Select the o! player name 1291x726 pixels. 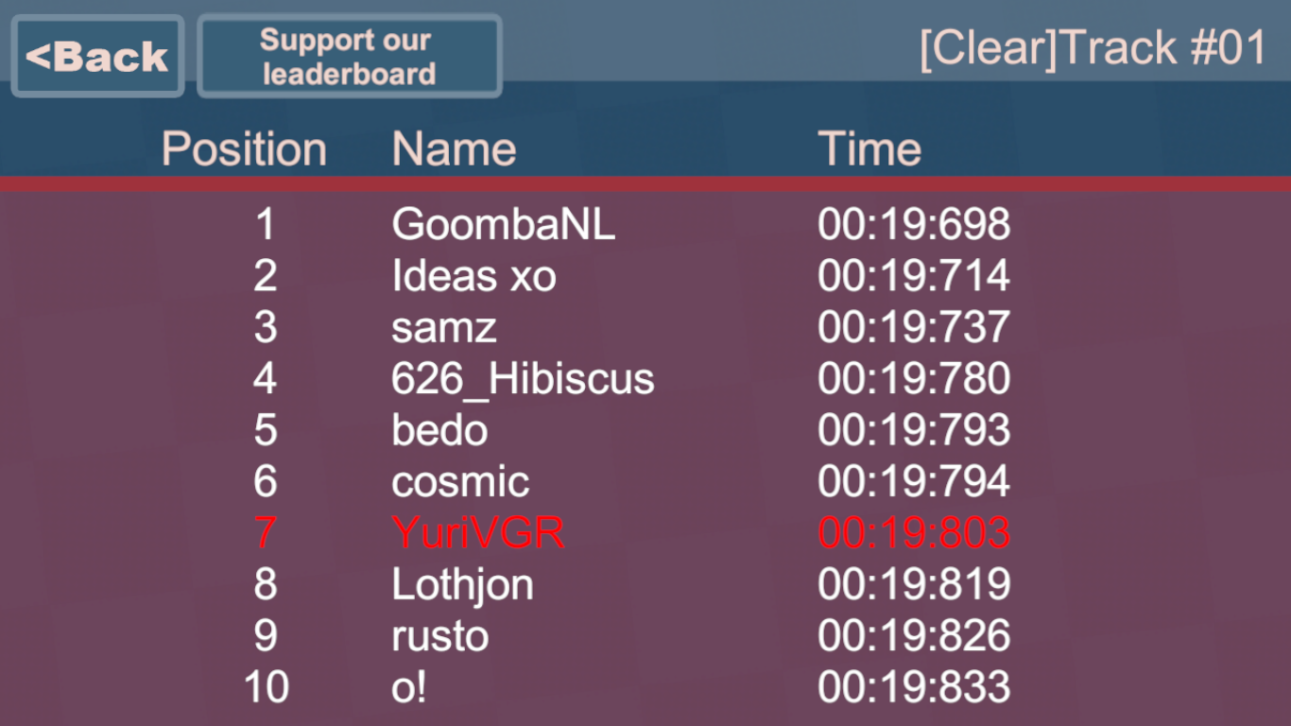tap(408, 687)
